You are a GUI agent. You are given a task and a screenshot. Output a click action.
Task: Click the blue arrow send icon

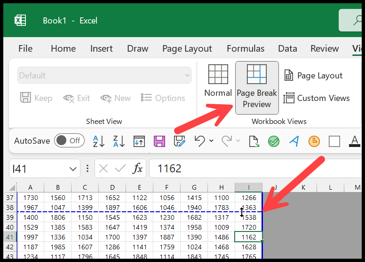(294, 141)
